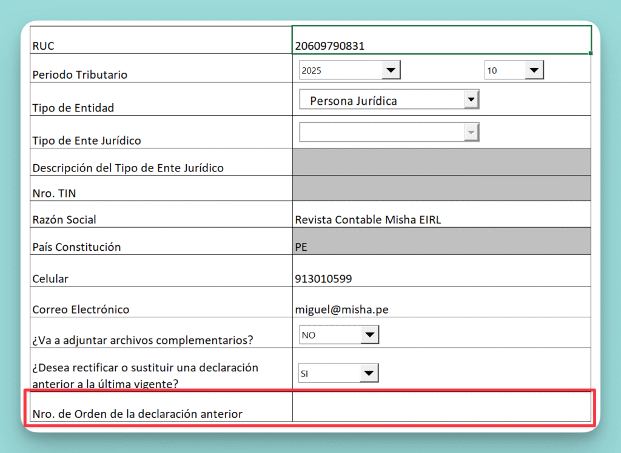Click the empty Nro. de Orden input cell
The height and width of the screenshot is (453, 621).
(x=441, y=406)
